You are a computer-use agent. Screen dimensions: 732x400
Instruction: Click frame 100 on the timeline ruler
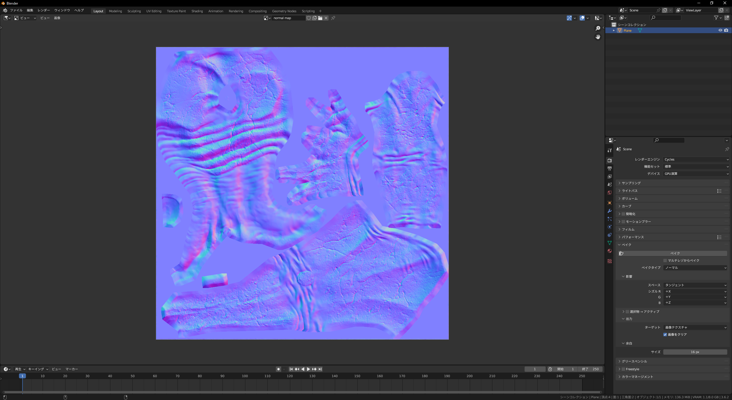(245, 376)
